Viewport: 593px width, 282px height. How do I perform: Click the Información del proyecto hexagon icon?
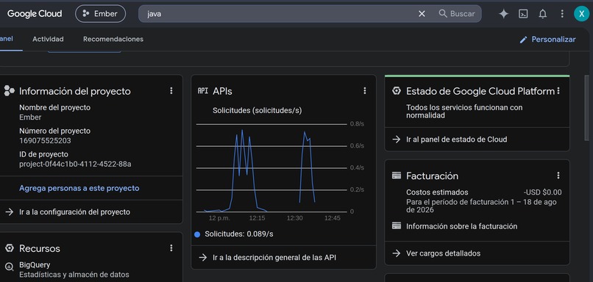(9, 91)
